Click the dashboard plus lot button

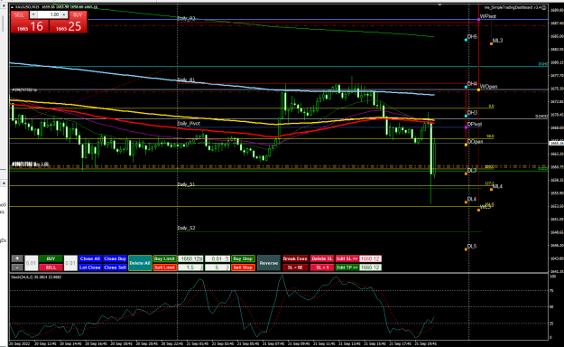coord(17,258)
